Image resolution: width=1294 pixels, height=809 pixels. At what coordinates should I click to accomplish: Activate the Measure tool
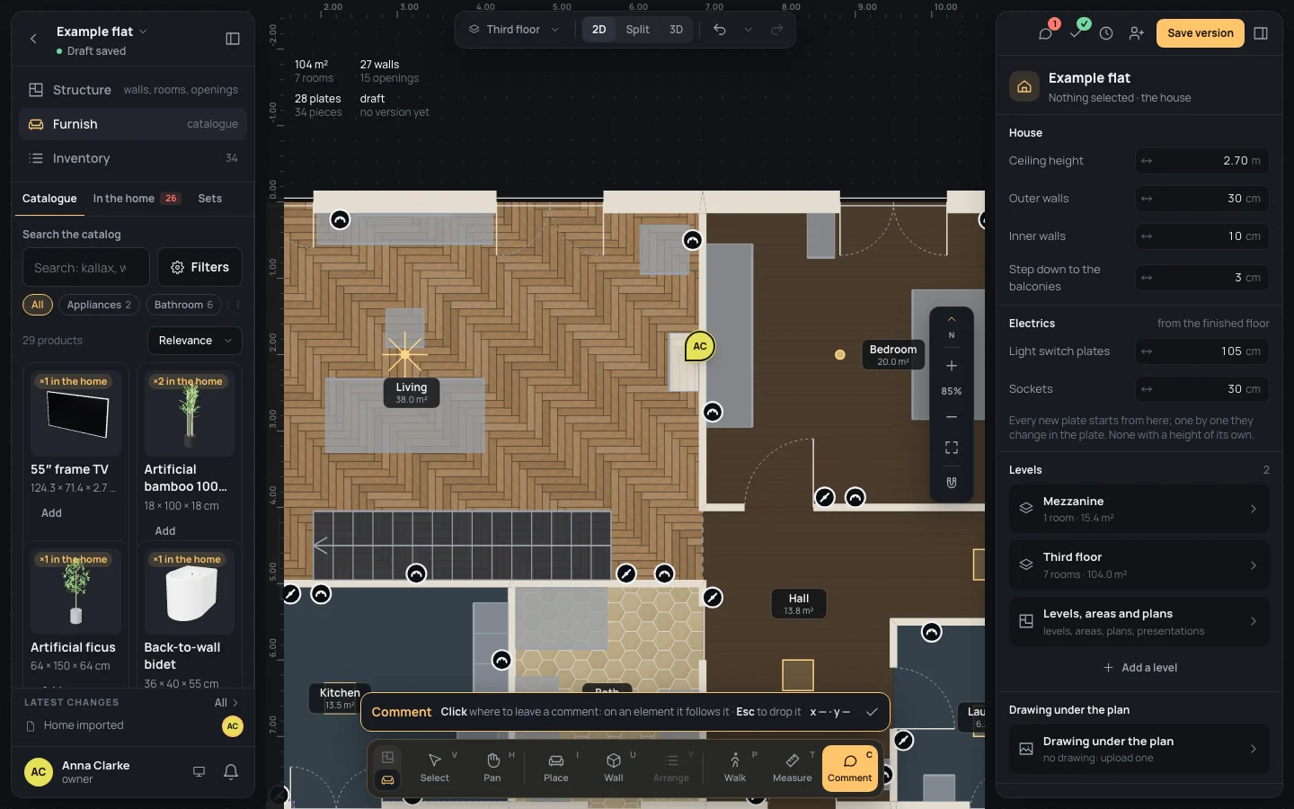pos(793,768)
